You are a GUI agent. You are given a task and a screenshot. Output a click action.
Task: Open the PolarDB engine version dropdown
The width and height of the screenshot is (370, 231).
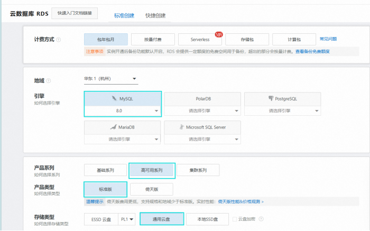point(202,110)
